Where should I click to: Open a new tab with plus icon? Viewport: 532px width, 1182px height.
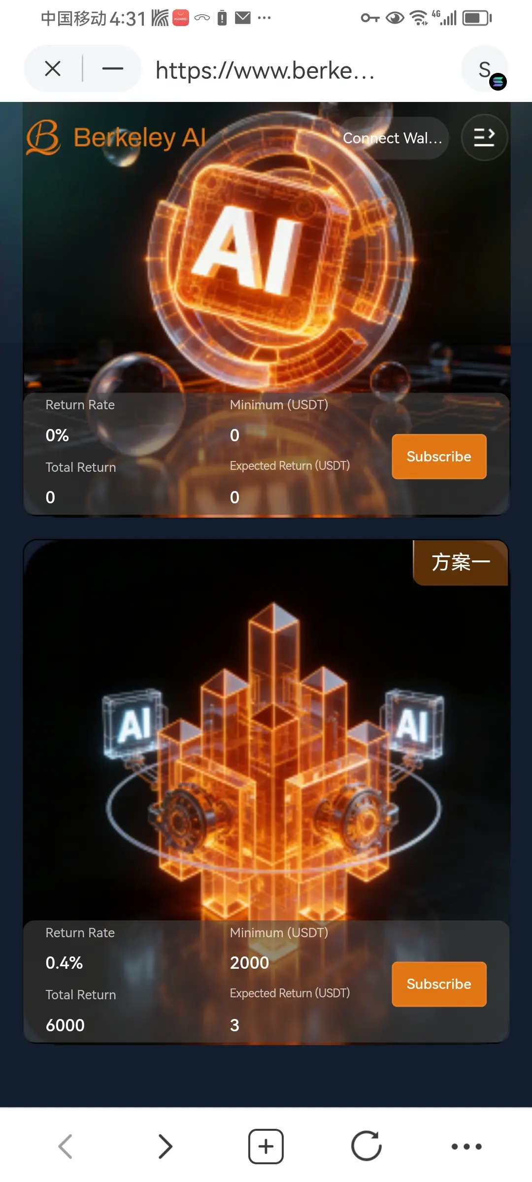pyautogui.click(x=266, y=1146)
